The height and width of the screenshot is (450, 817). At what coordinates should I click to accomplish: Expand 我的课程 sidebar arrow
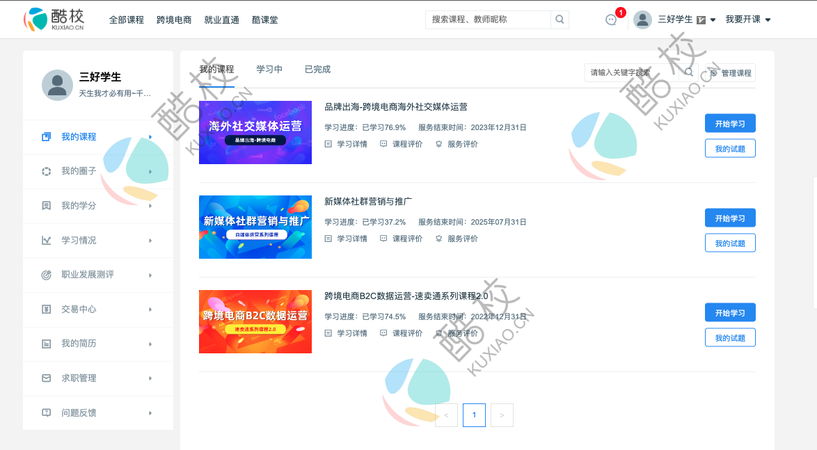[x=150, y=137]
